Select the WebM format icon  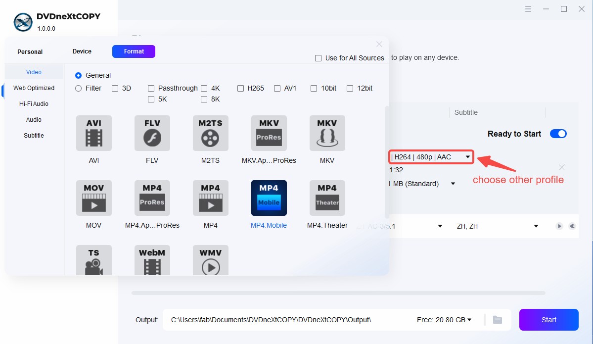click(152, 260)
